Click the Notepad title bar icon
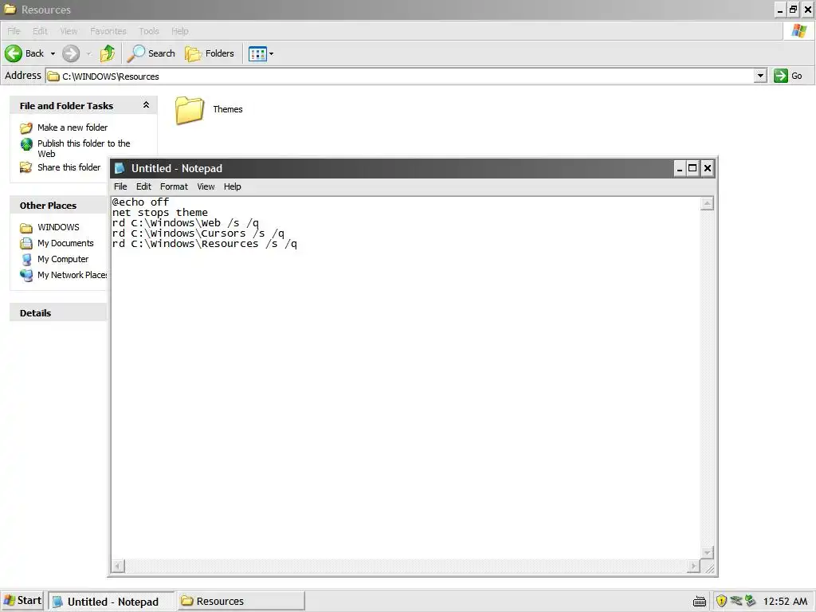816x612 pixels. (120, 168)
